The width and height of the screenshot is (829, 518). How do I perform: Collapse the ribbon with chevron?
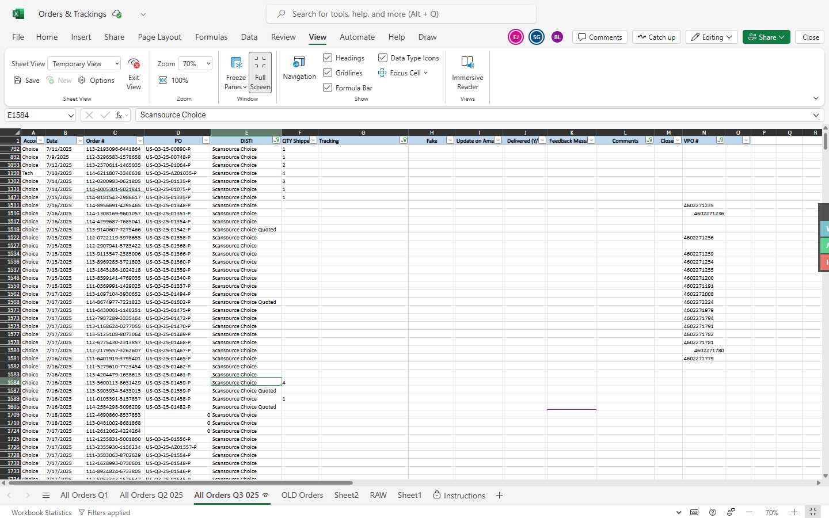[816, 98]
